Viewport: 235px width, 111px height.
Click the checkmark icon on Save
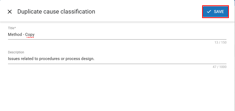(x=209, y=12)
